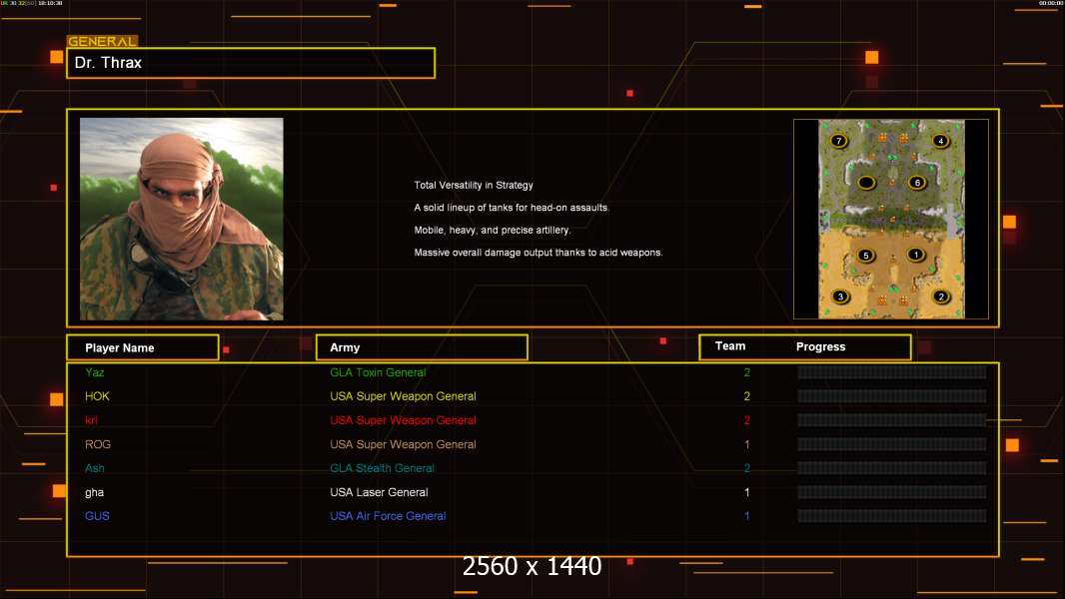Select player name Ash

[94, 468]
